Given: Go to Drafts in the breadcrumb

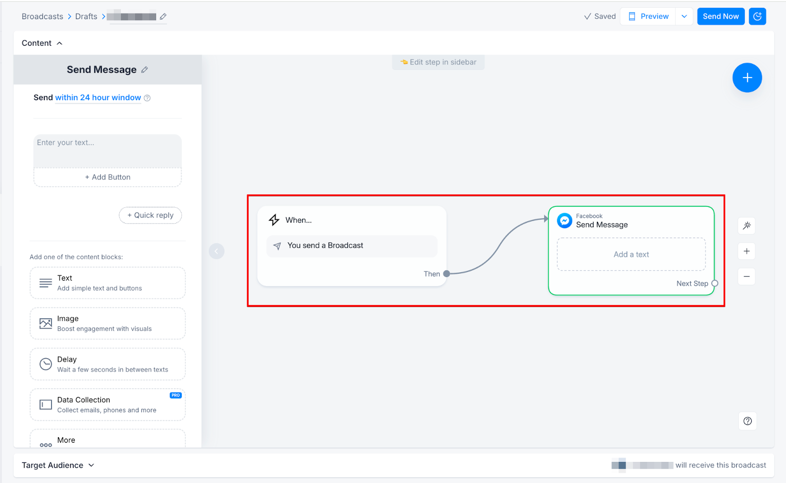Looking at the screenshot, I should pyautogui.click(x=86, y=16).
